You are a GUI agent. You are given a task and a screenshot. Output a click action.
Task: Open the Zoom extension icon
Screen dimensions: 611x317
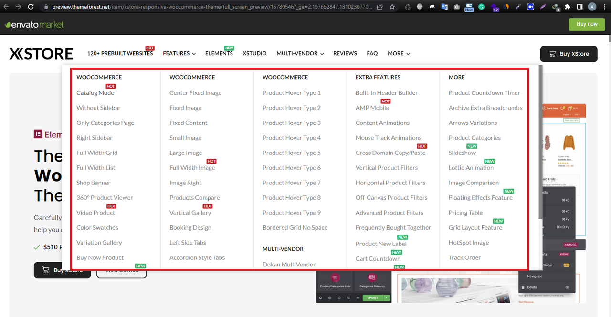click(531, 7)
